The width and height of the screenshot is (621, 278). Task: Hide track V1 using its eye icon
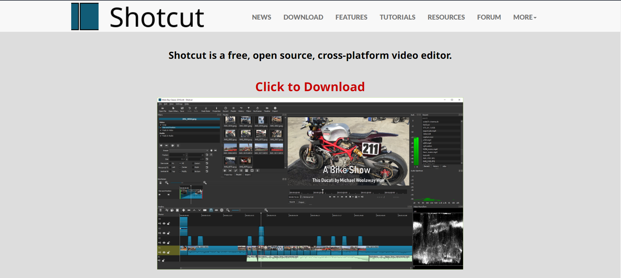point(164,252)
